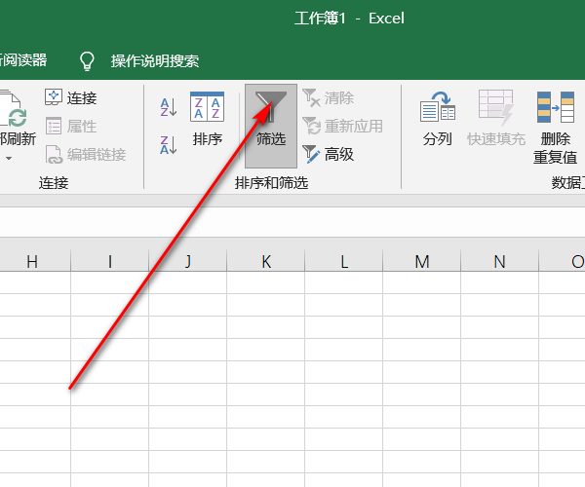This screenshot has width=585, height=487.
Task: Select column M header
Action: pos(421,262)
